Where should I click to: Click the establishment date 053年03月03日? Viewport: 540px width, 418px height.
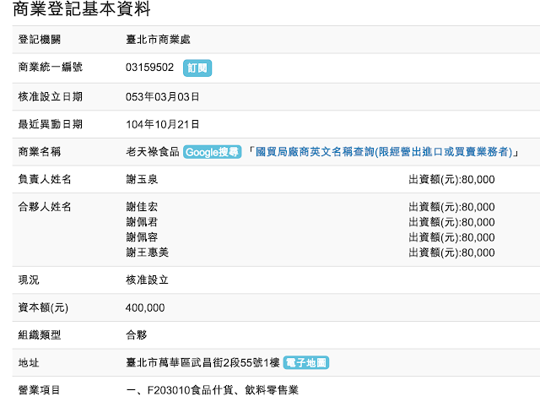[x=162, y=96]
